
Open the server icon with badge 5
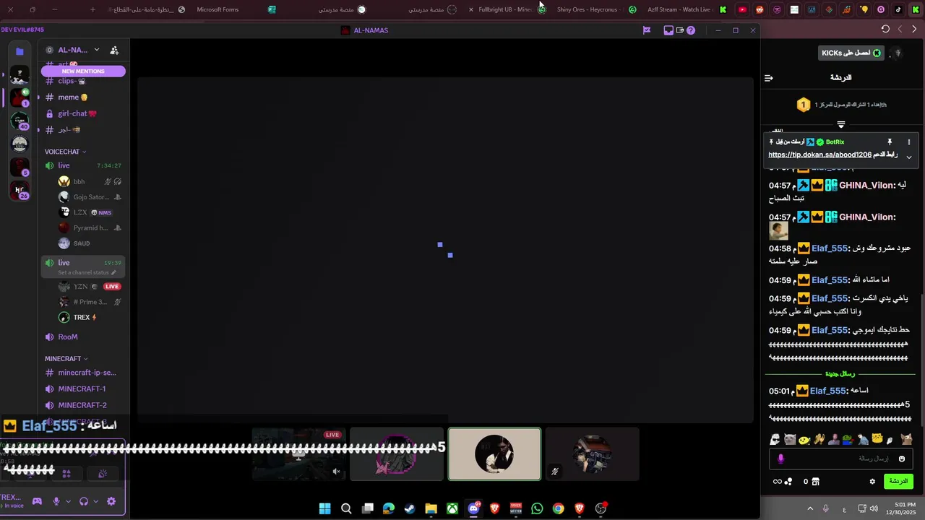20,167
